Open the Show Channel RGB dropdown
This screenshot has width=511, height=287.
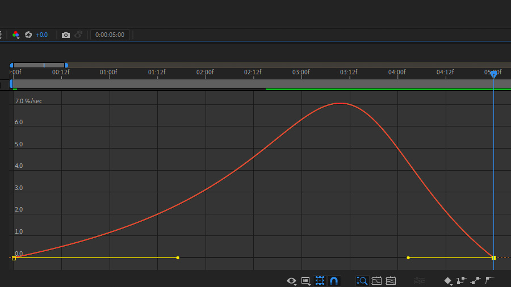point(16,35)
